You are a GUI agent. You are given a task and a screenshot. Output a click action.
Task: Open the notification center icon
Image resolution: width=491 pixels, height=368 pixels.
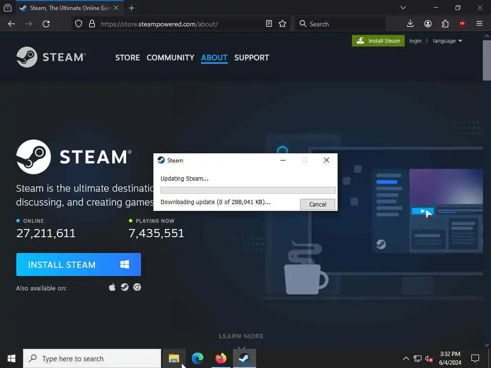[x=475, y=358]
